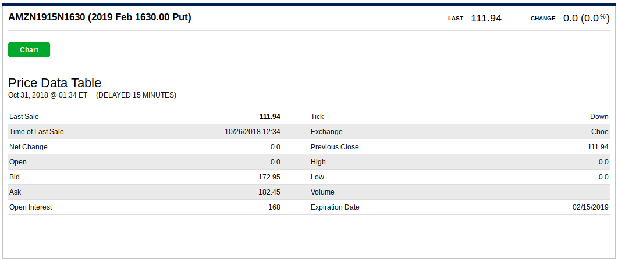
Task: Click the Last Sale row label
Action: 24,117
